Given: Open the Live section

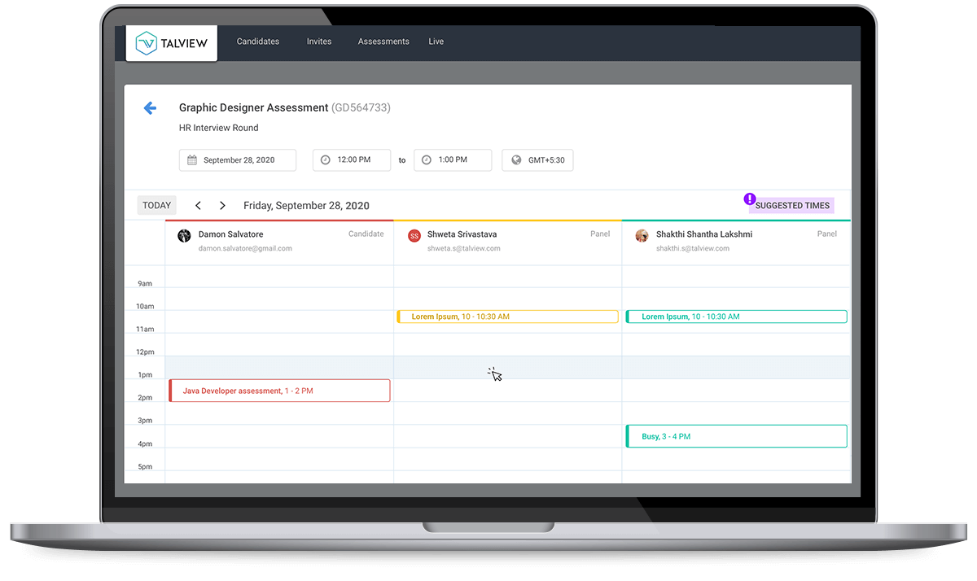Looking at the screenshot, I should (x=436, y=41).
